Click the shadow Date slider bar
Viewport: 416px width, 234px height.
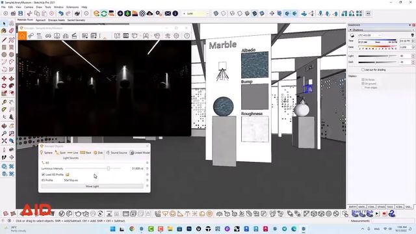tap(377, 47)
